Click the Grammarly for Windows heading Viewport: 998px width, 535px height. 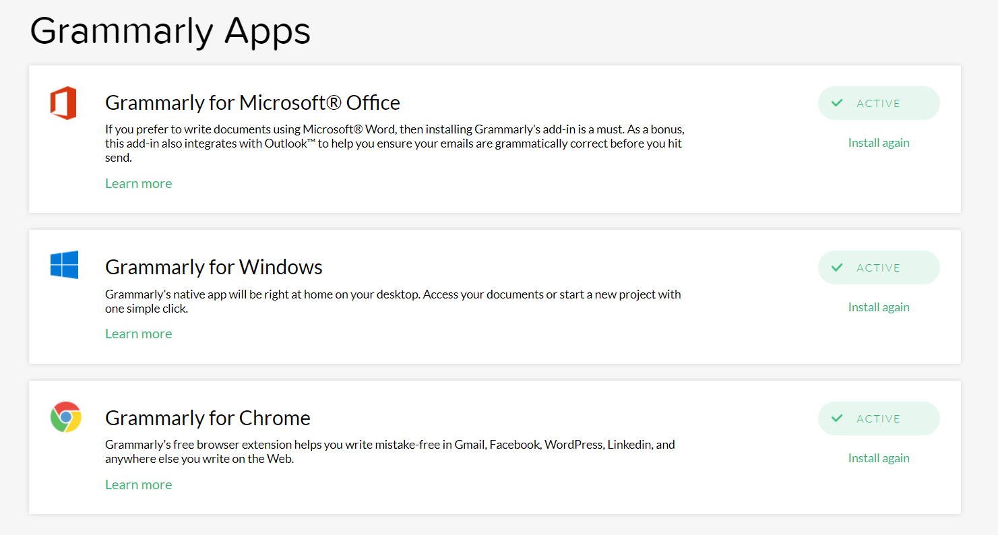[x=214, y=267]
